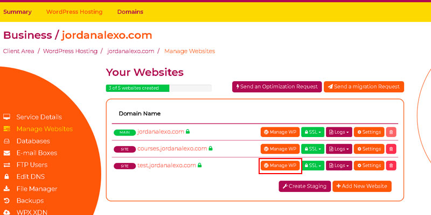Delete test.jordanalexo.com with trash icon

point(391,166)
